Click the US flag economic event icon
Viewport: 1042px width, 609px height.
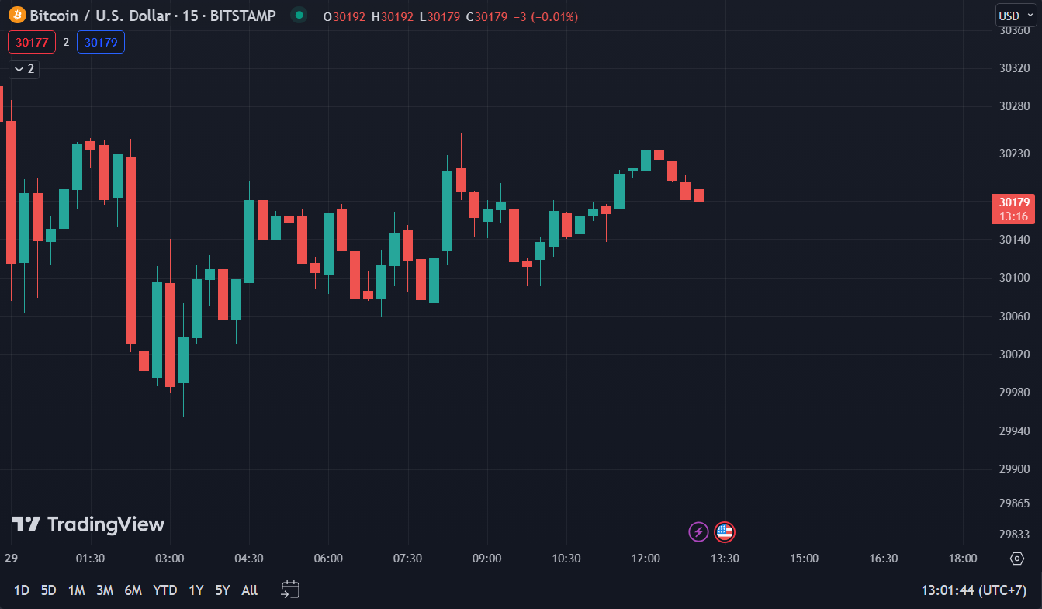(x=724, y=532)
